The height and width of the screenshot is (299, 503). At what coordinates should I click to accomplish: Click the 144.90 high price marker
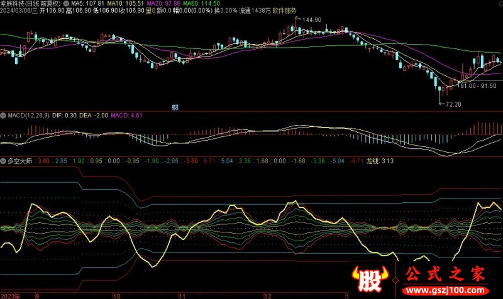click(x=311, y=20)
